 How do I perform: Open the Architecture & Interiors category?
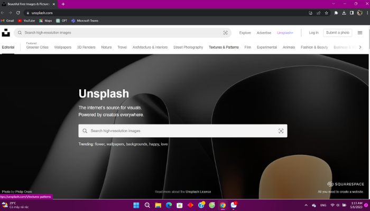[x=150, y=47]
